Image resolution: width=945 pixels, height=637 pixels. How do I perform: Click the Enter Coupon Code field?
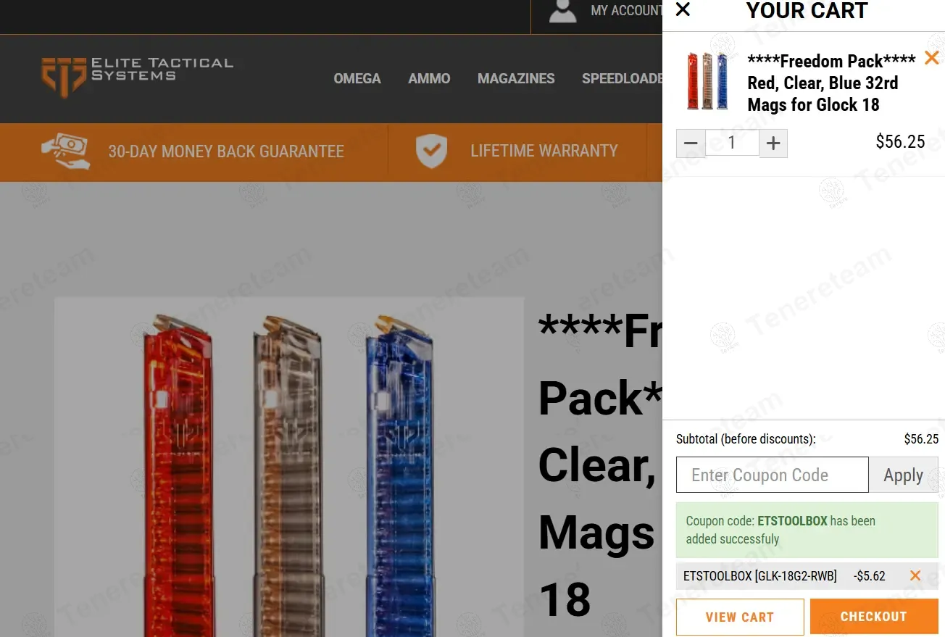(772, 475)
